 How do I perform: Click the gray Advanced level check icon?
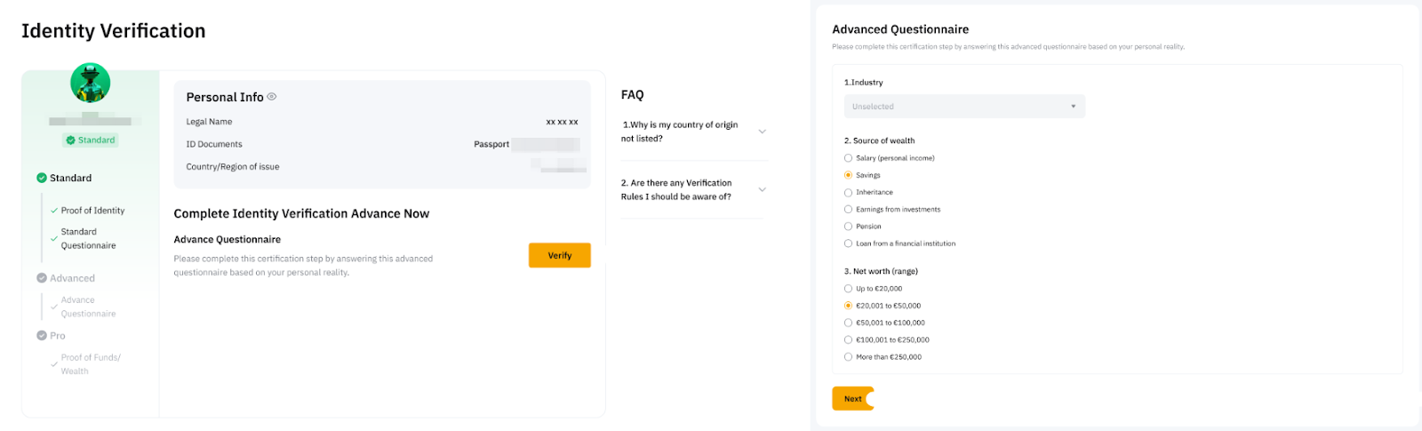click(x=42, y=278)
